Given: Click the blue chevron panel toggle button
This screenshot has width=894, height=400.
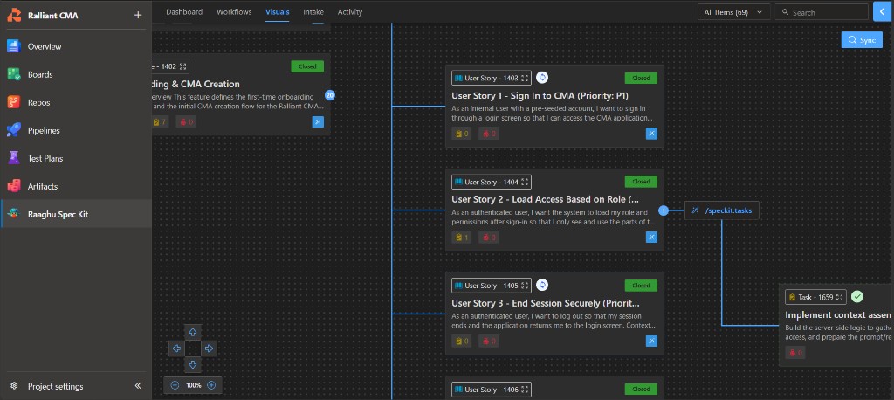Looking at the screenshot, I should (884, 11).
